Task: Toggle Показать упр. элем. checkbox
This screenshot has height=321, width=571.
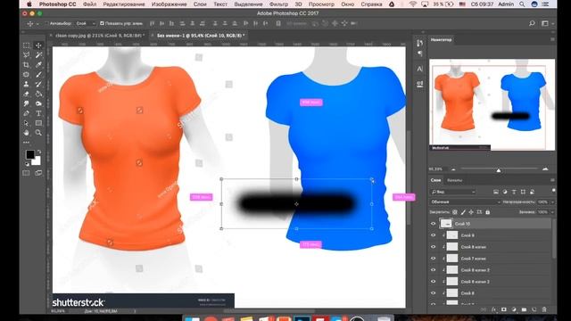Action: [102, 23]
